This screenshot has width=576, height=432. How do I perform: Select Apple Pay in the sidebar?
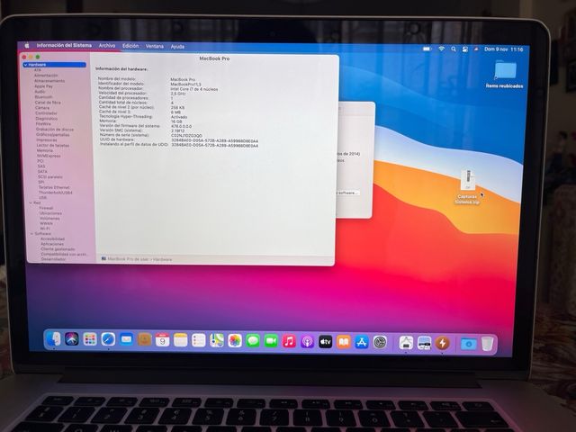43,86
